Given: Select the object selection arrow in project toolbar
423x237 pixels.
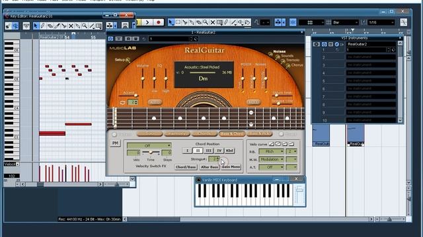Looking at the screenshot, I should 171,22.
